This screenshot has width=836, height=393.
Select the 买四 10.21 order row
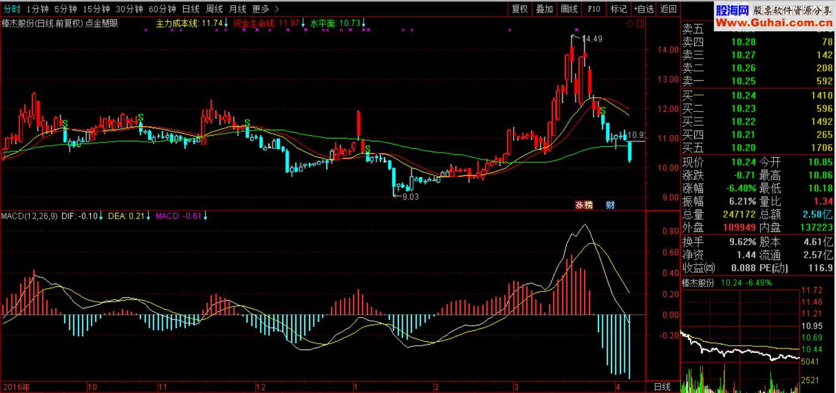758,135
